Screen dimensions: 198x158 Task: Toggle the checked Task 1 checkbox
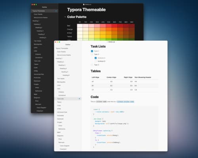tap(92, 51)
